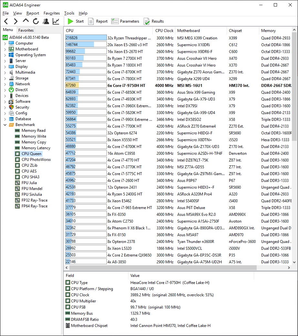Select the Software tree icon
The height and width of the screenshot is (336, 298).
pos(11,101)
